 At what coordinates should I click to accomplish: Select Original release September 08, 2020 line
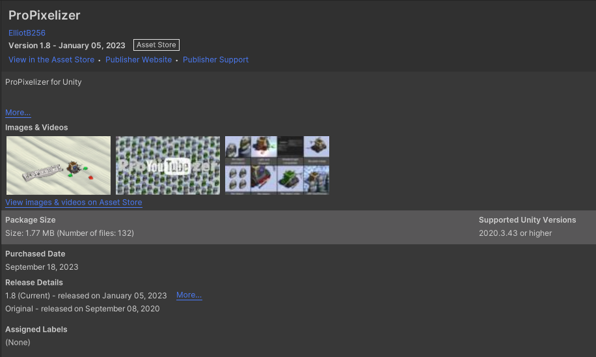83,309
